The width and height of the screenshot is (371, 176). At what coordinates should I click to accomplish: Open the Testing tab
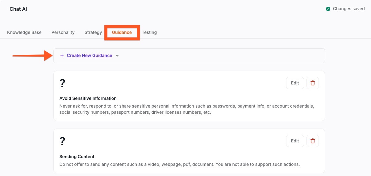tap(149, 32)
